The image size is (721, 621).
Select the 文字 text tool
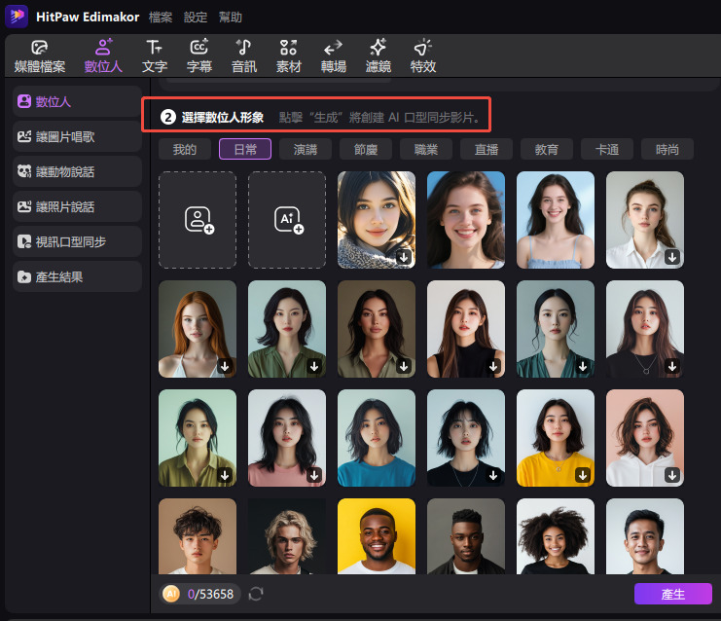(x=155, y=56)
